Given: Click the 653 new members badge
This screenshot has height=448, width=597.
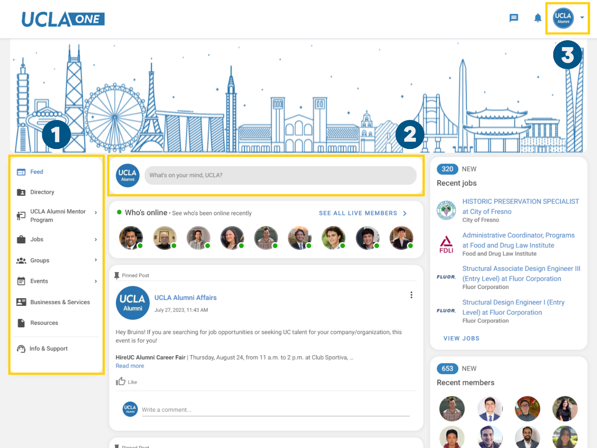Looking at the screenshot, I should (x=447, y=368).
